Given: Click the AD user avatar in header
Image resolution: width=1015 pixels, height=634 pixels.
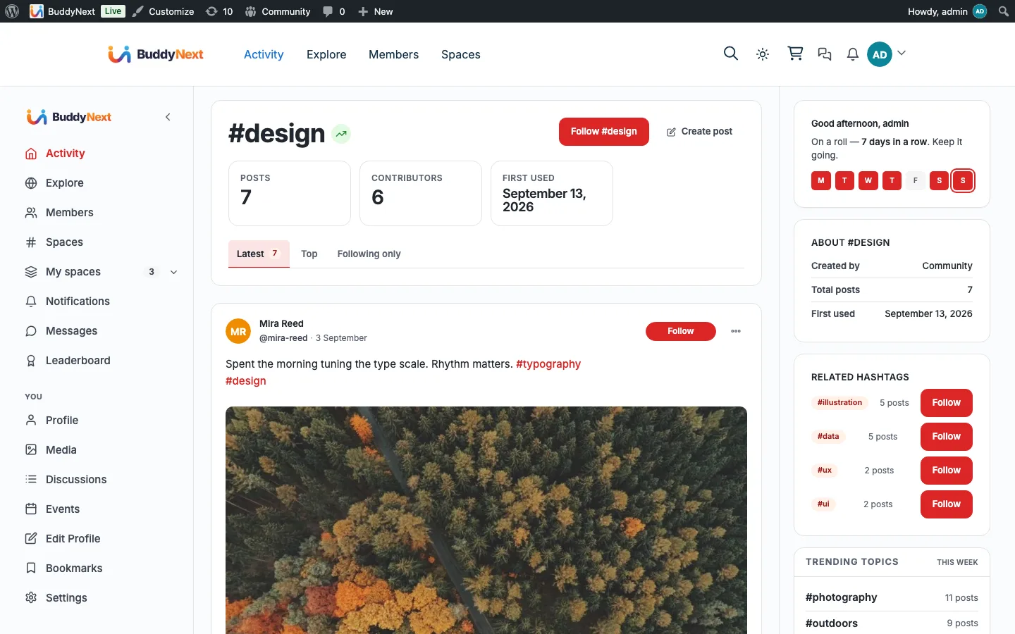Looking at the screenshot, I should click(x=880, y=54).
